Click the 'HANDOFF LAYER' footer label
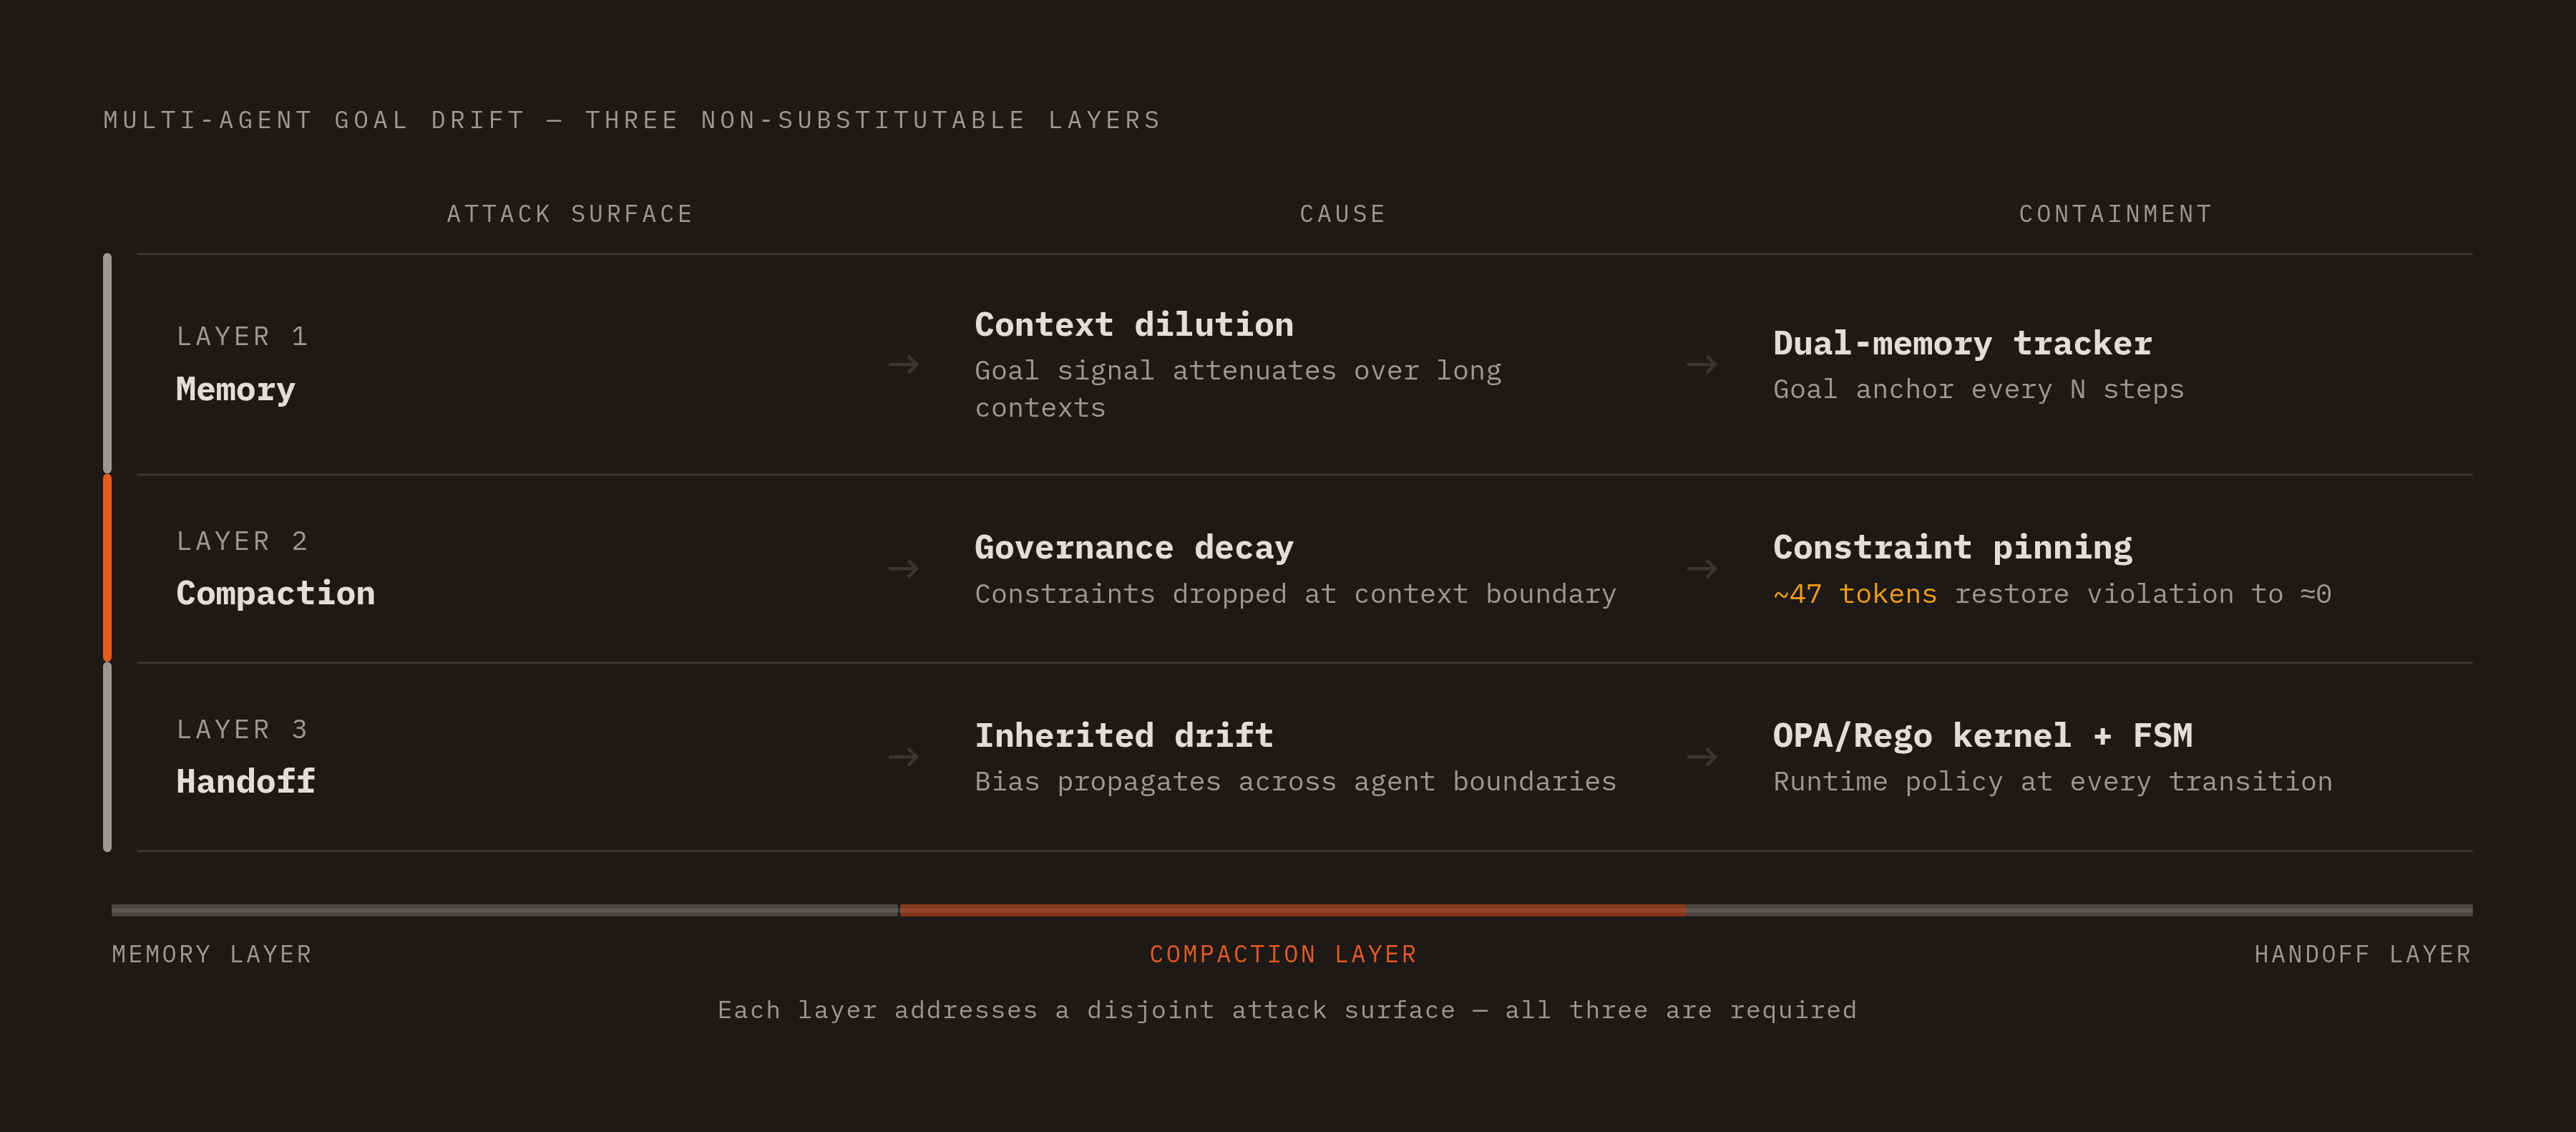This screenshot has height=1132, width=2576. pos(2362,955)
